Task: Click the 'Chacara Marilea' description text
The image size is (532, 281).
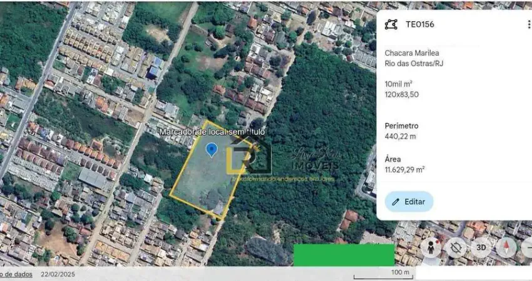Action: (412, 53)
